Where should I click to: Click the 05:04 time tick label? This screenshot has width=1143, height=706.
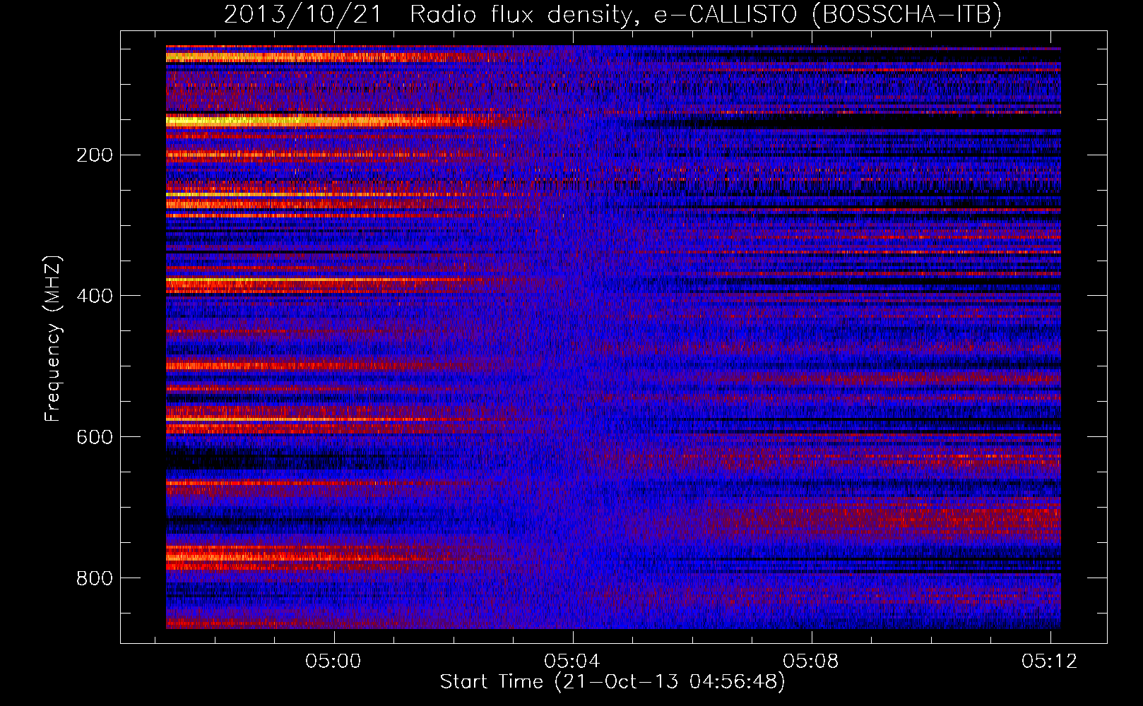click(x=572, y=661)
